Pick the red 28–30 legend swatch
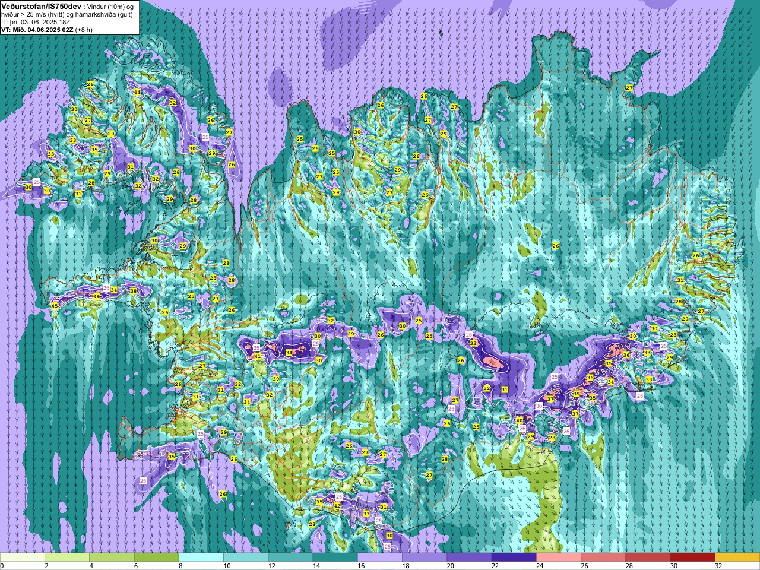 (x=648, y=558)
